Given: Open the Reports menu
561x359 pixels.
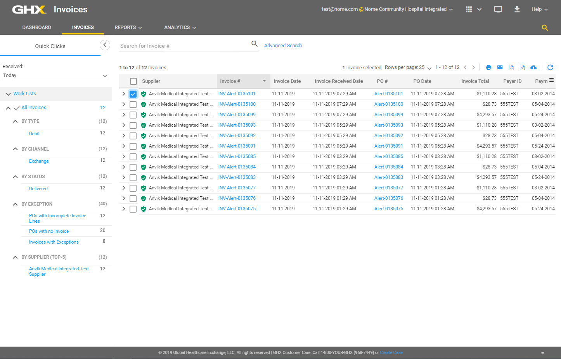Looking at the screenshot, I should [128, 27].
